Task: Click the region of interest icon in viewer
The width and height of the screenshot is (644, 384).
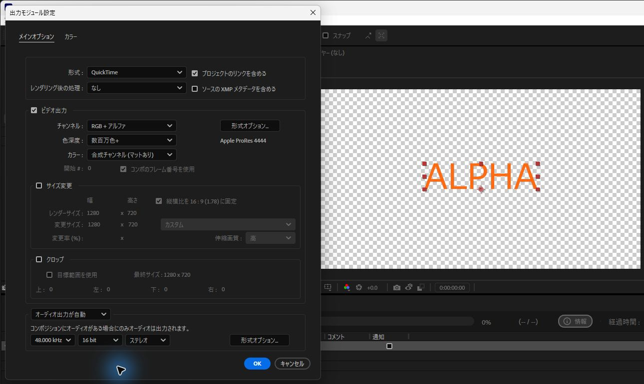Action: [327, 288]
